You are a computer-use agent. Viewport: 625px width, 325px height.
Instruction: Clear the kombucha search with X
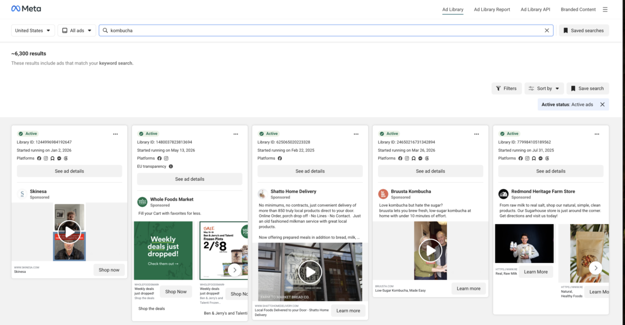coord(547,30)
